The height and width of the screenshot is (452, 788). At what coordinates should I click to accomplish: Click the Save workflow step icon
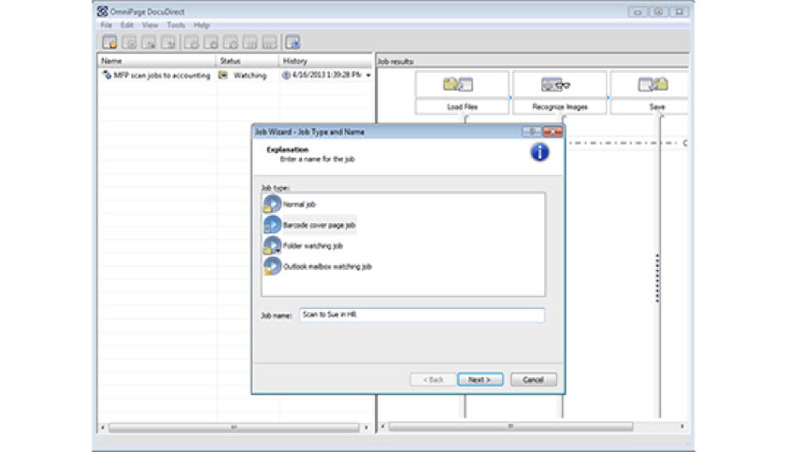pyautogui.click(x=652, y=84)
